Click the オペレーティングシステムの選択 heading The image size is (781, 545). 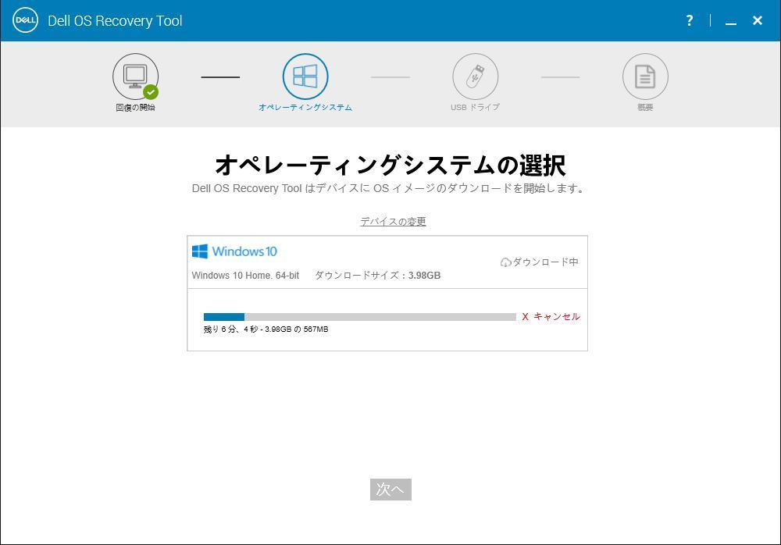(390, 165)
